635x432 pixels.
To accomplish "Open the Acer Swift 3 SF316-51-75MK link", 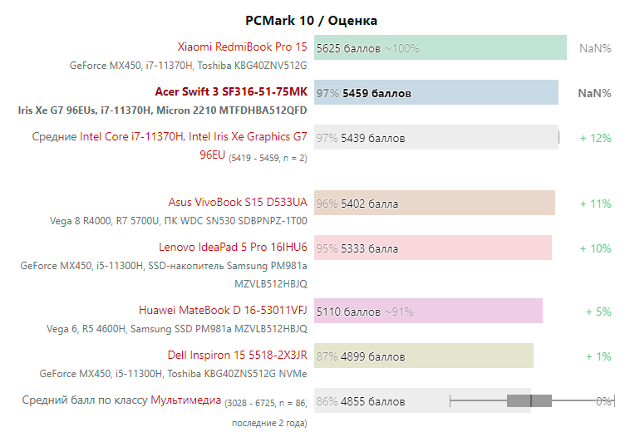I will [x=231, y=92].
